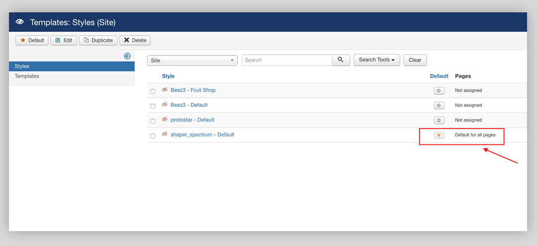
Task: Check the Beez3 - Fruit Shop checkbox
Action: point(153,91)
